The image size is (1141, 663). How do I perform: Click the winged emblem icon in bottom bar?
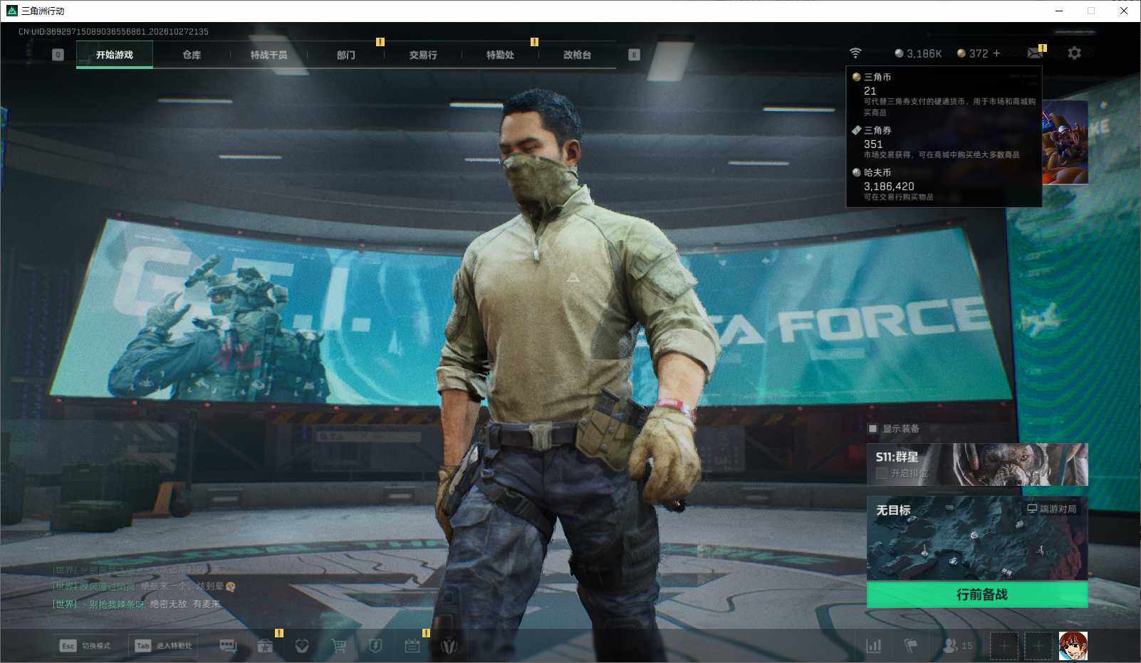pos(449,646)
